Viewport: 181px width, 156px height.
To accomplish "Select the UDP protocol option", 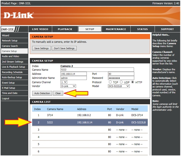I will [122, 82].
